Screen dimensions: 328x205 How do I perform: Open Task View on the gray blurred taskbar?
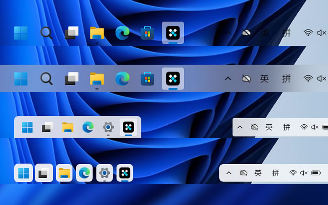pos(72,79)
